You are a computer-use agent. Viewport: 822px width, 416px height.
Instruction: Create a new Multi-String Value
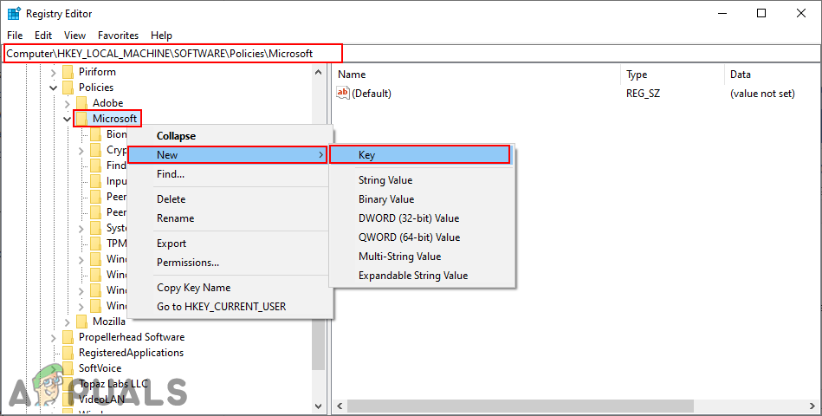point(422,257)
